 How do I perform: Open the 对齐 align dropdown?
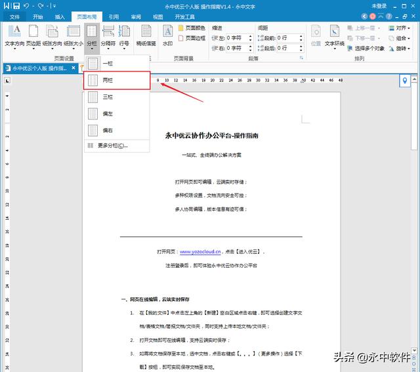[x=399, y=28]
